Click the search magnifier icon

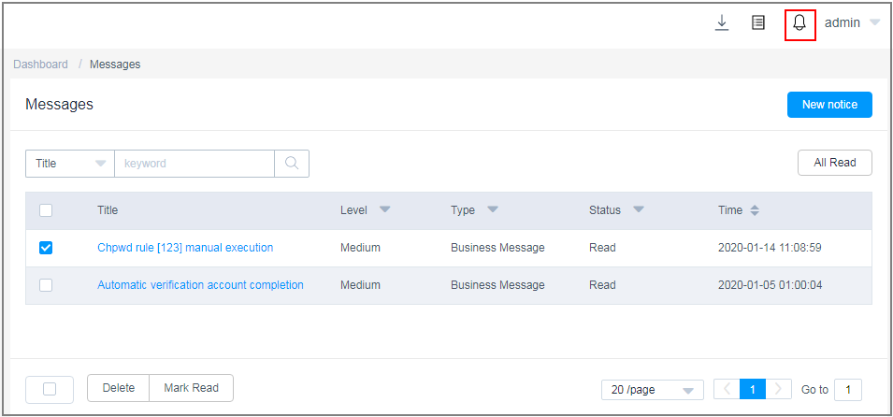point(292,164)
